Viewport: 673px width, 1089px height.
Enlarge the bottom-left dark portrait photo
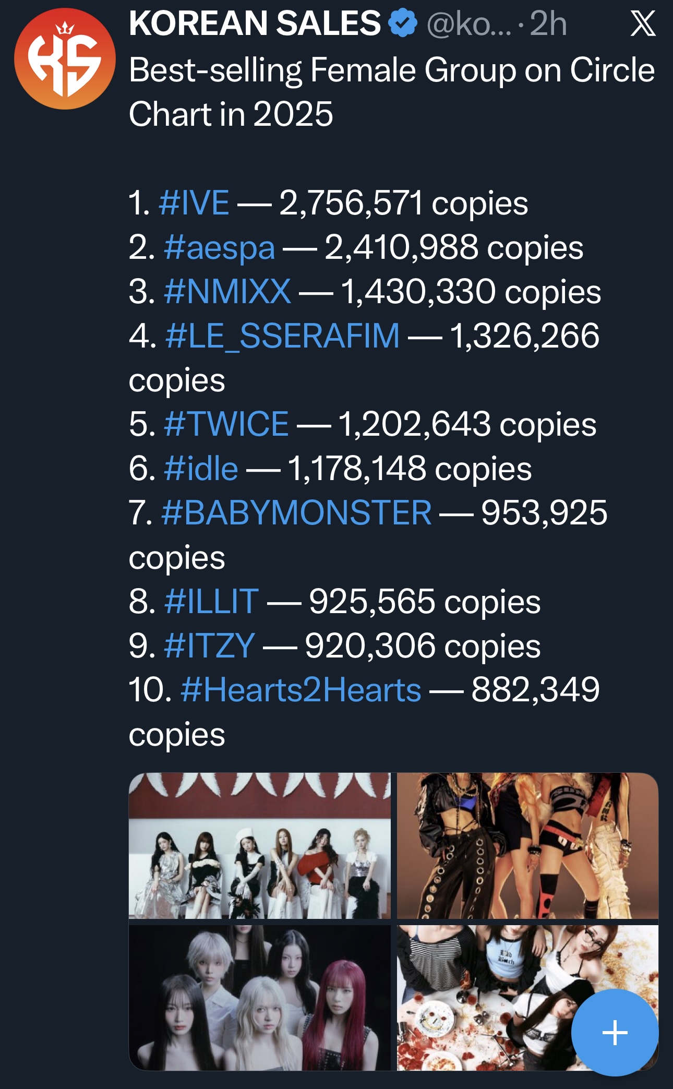point(259,998)
